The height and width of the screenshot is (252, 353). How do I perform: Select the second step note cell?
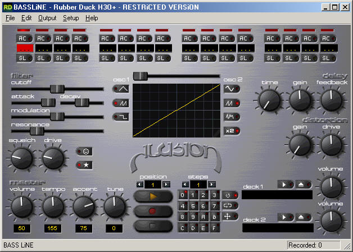click(44, 48)
